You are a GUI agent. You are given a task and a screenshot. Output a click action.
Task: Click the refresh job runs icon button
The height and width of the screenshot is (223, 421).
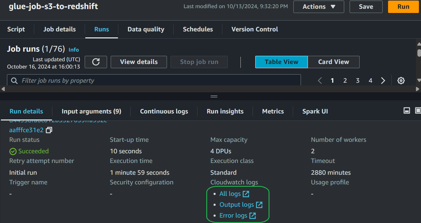tap(96, 62)
